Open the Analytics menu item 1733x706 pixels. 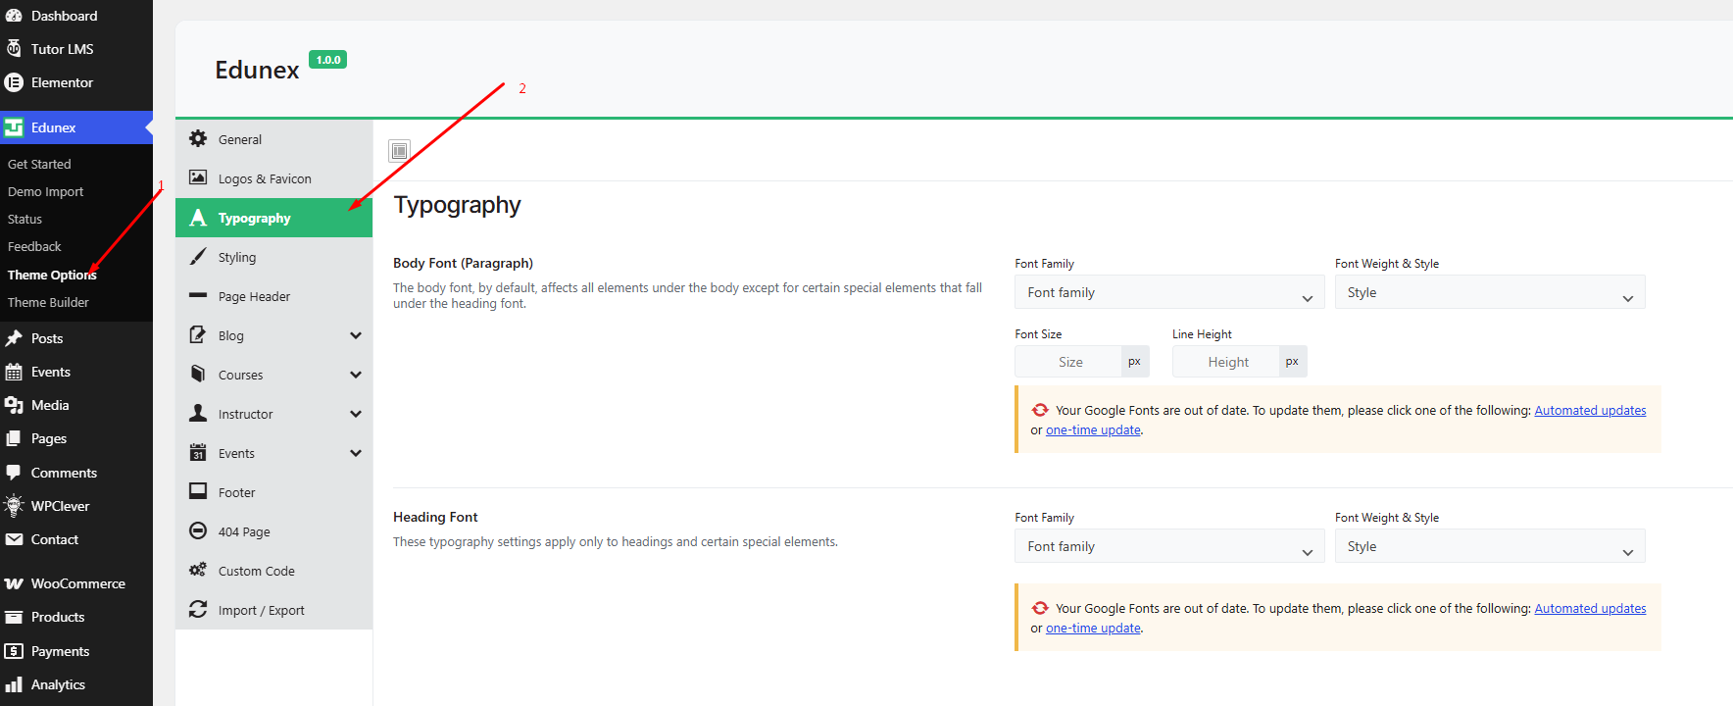coord(76,684)
